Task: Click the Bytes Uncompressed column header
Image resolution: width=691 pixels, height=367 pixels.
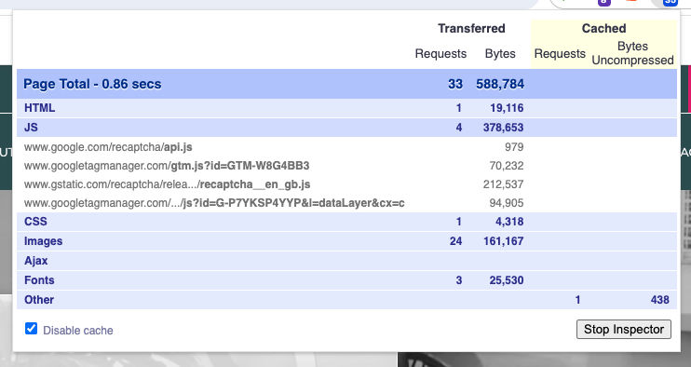Action: (x=632, y=53)
